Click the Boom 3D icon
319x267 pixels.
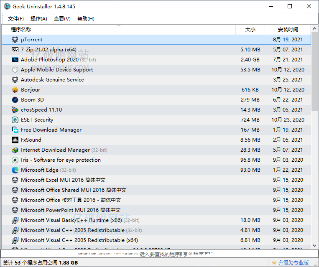pos(15,99)
